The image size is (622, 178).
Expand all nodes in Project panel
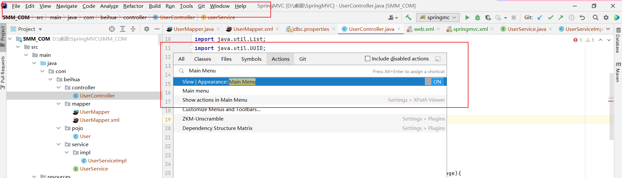pyautogui.click(x=123, y=29)
